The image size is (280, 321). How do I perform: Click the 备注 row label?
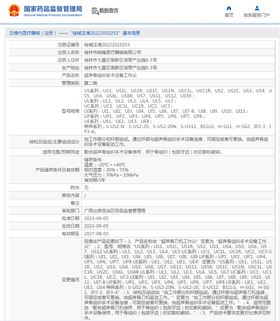[x=75, y=203]
